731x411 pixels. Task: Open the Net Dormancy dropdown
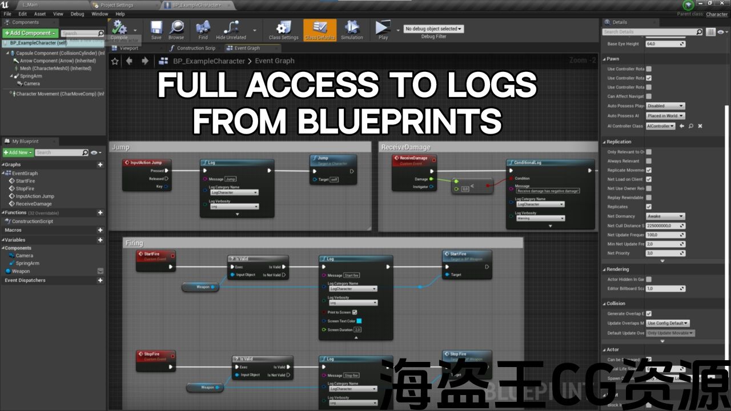(x=665, y=216)
